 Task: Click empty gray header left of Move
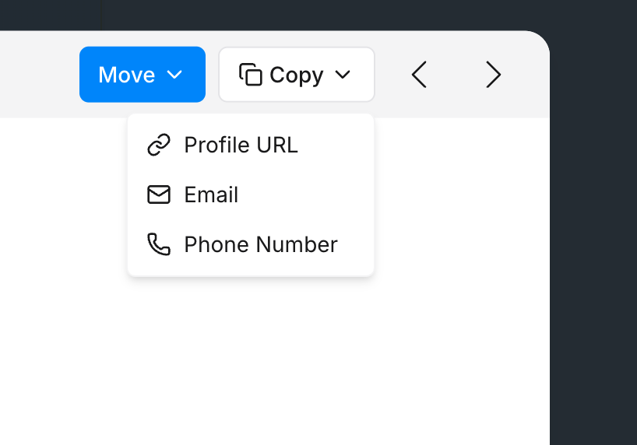[x=39, y=75]
